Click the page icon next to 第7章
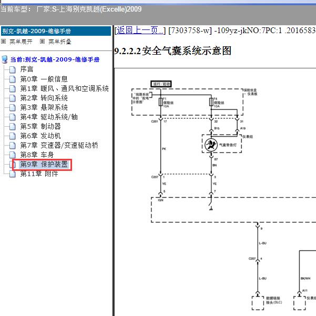316x316 pixels. click(13, 146)
